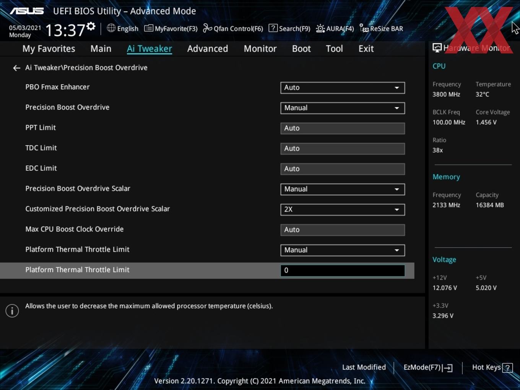
Task: Open PBO Fmax Enhancer dropdown
Action: pos(343,88)
